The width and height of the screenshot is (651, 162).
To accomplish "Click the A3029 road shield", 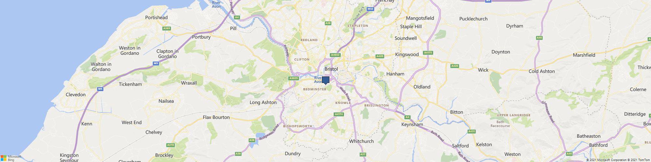I will point(294,78).
